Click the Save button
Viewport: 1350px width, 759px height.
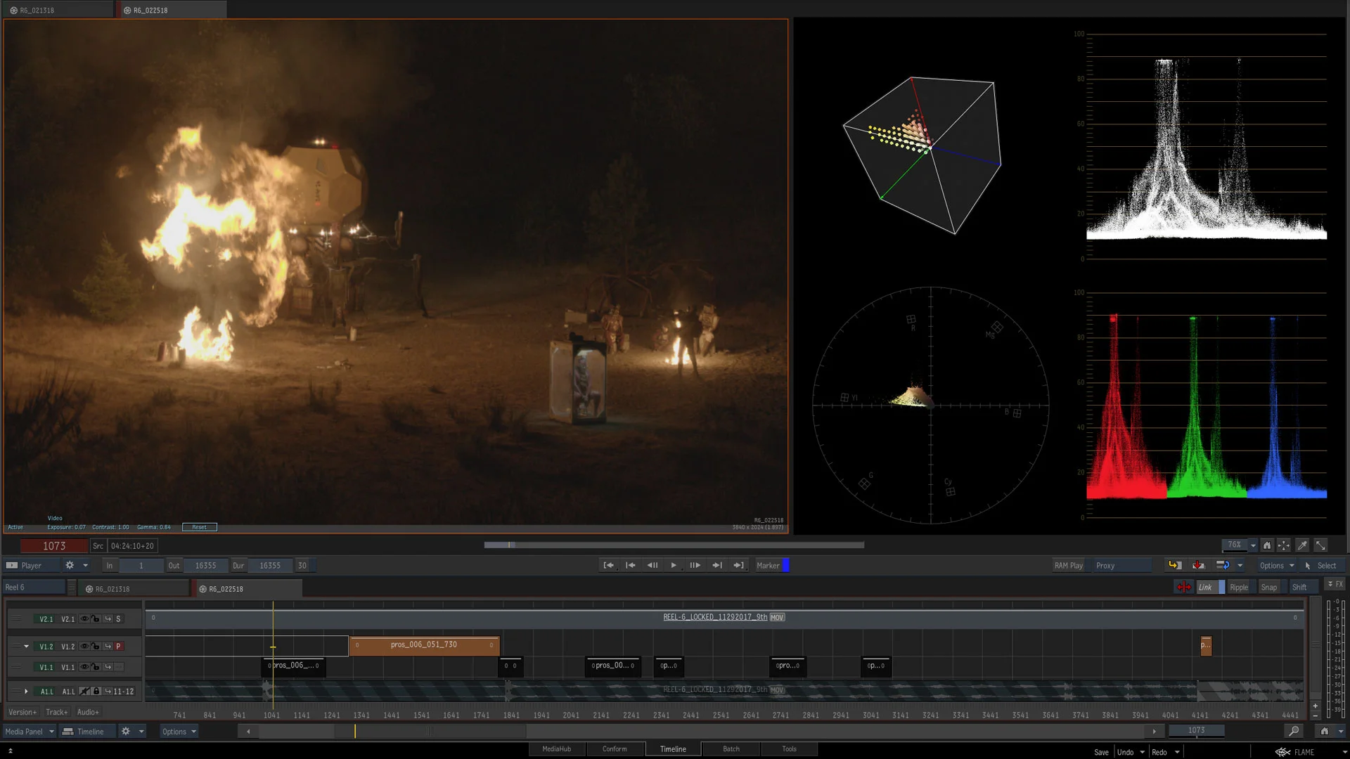click(1101, 752)
